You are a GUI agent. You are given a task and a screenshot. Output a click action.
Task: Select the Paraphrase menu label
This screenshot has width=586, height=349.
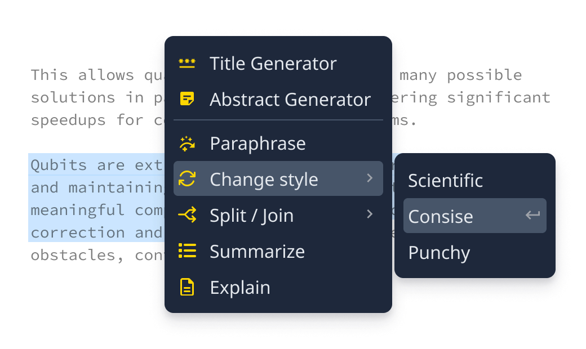258,144
